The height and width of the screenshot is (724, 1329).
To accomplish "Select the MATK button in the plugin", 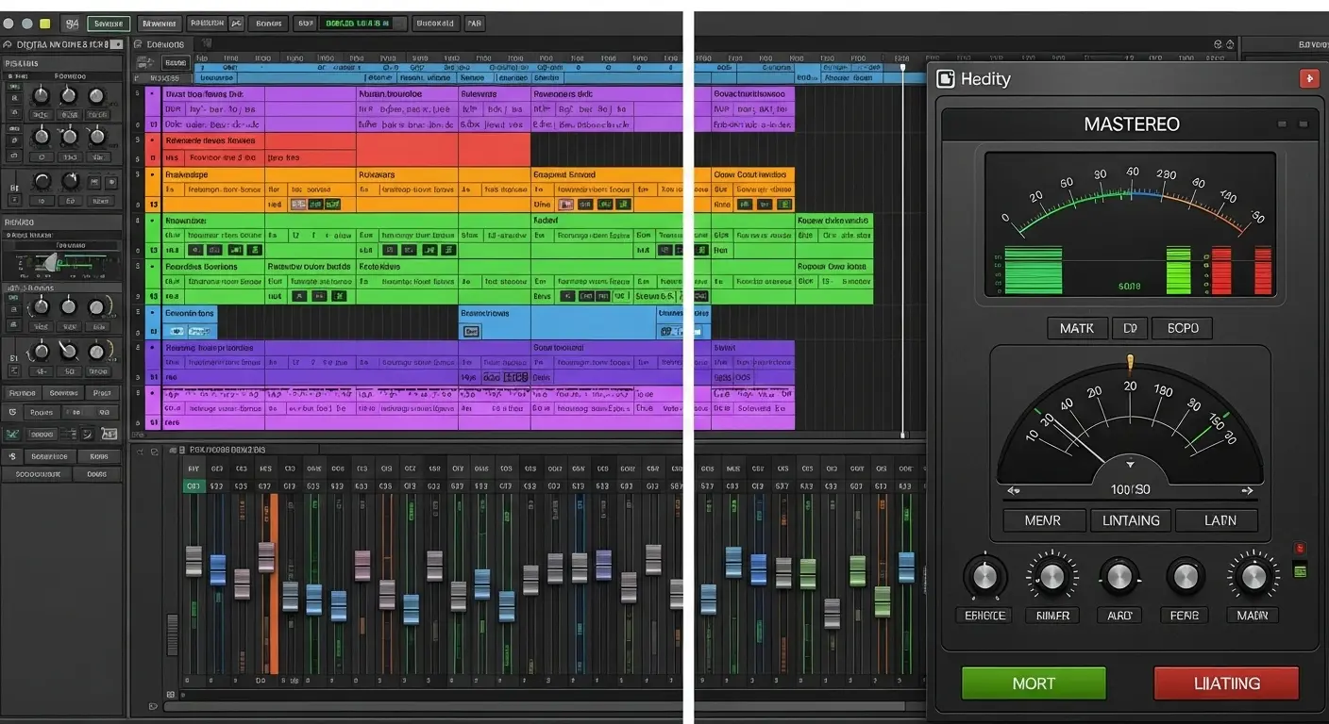I will [x=1077, y=328].
